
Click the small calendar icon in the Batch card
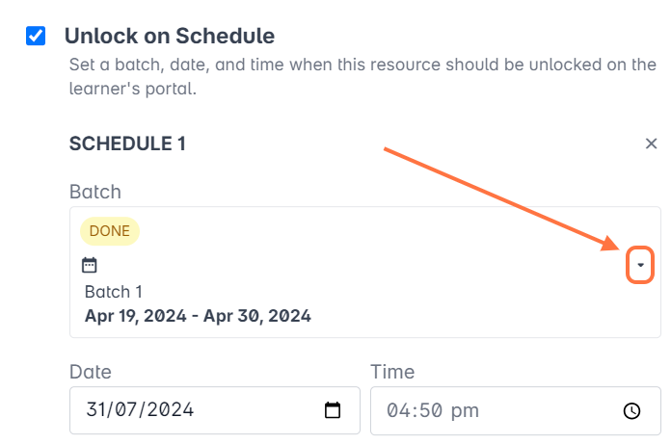[x=90, y=265]
